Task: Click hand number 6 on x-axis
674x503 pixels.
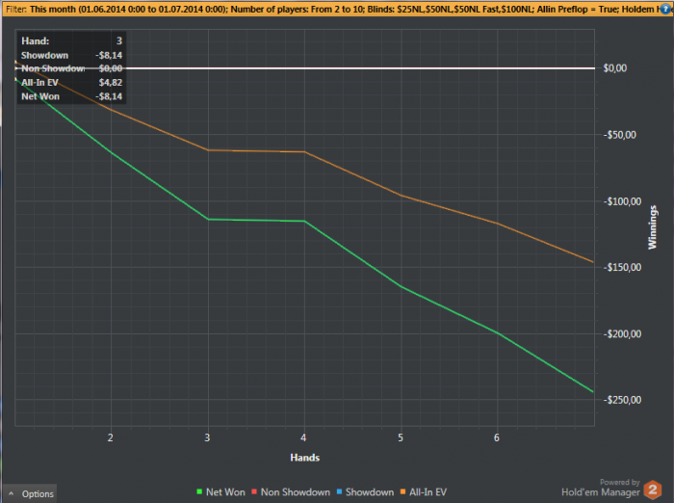Action: pyautogui.click(x=497, y=437)
